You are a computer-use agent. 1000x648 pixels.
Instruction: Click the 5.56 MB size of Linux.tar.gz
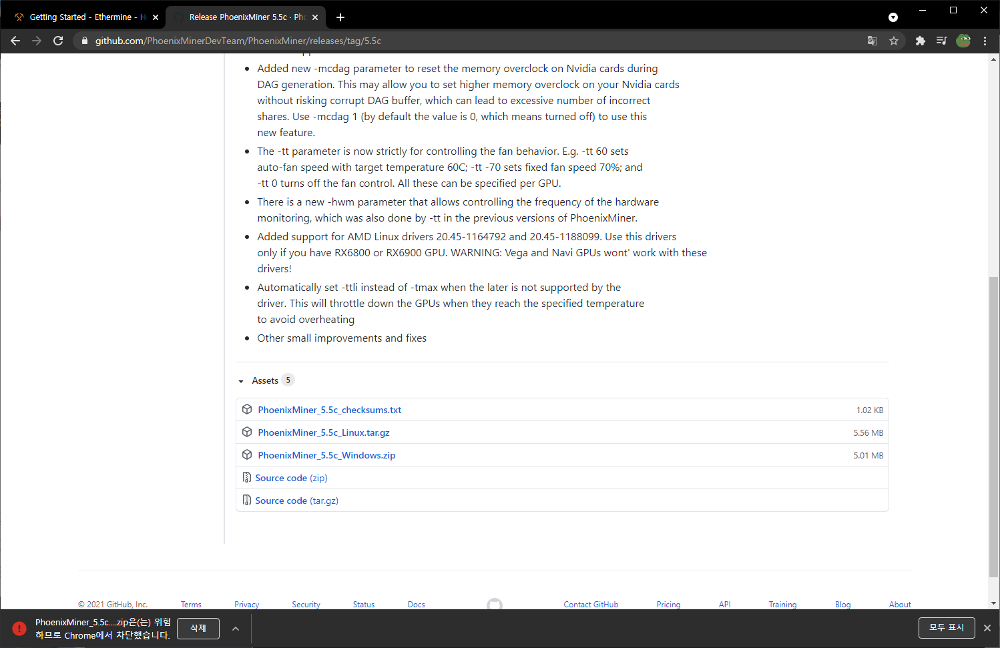click(x=868, y=433)
